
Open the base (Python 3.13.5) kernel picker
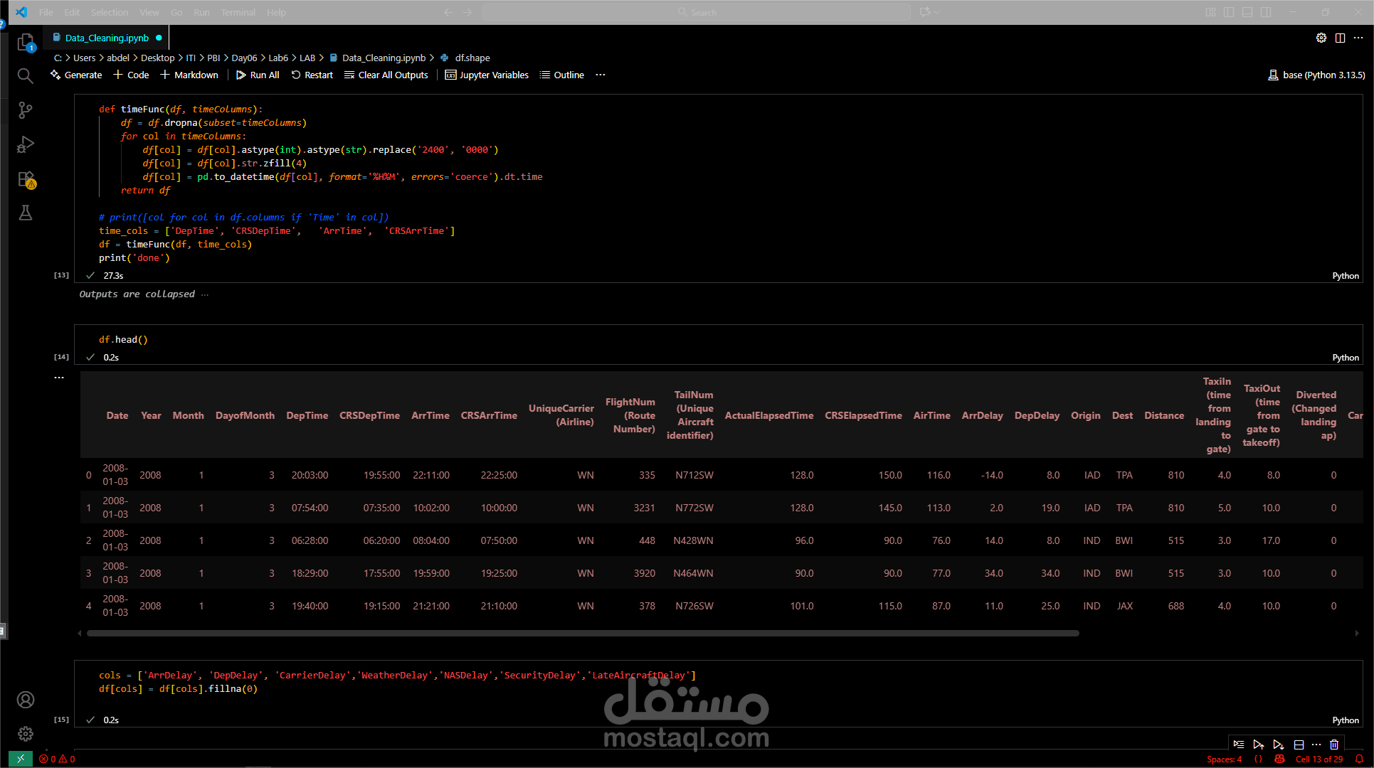tap(1316, 75)
